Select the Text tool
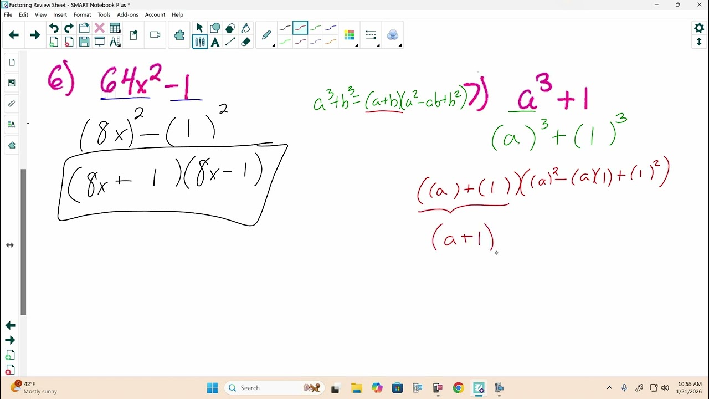The height and width of the screenshot is (399, 709). (x=215, y=42)
